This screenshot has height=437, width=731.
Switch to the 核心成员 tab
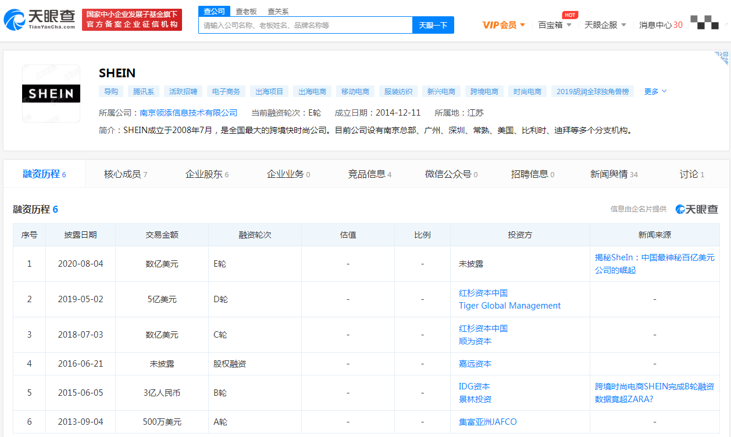point(126,174)
